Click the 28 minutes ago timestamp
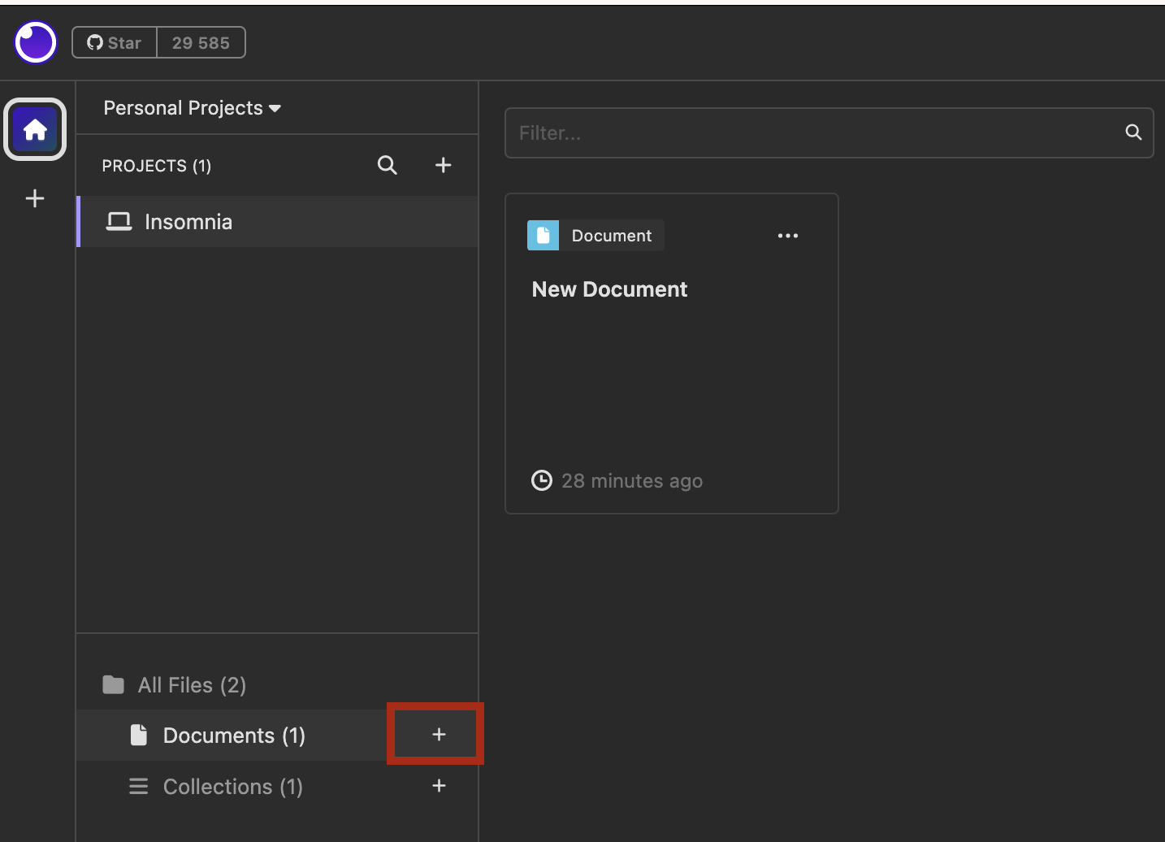 point(632,481)
